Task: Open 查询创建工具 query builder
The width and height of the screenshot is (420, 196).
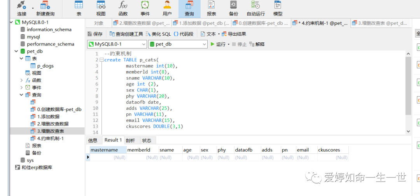Action: click(x=126, y=34)
